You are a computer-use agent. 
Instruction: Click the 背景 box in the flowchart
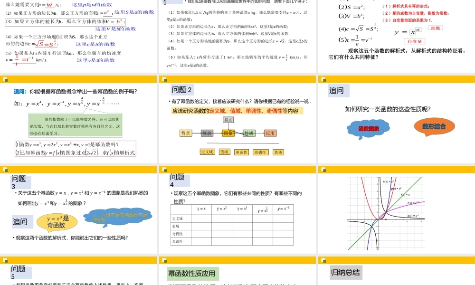(186, 133)
